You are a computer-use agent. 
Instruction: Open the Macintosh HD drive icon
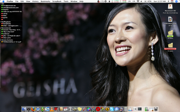coord(170,7)
